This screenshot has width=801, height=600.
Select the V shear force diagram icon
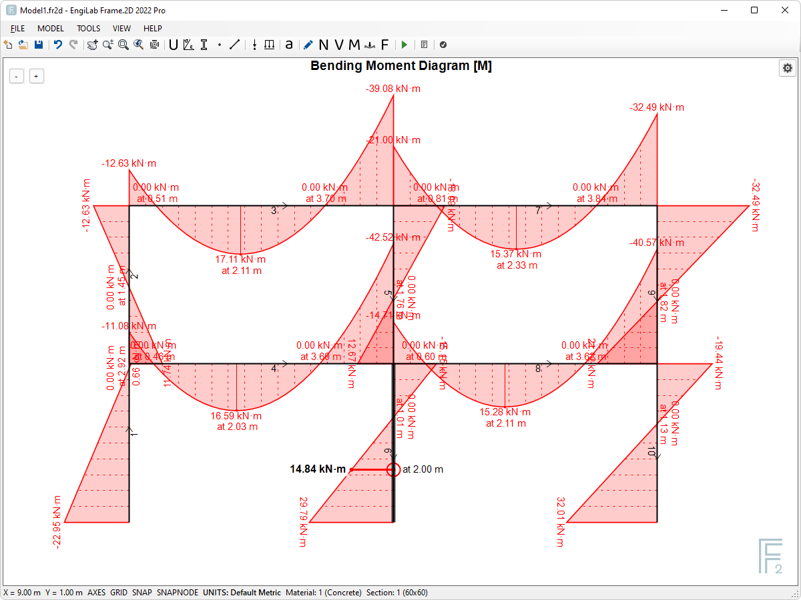point(338,45)
